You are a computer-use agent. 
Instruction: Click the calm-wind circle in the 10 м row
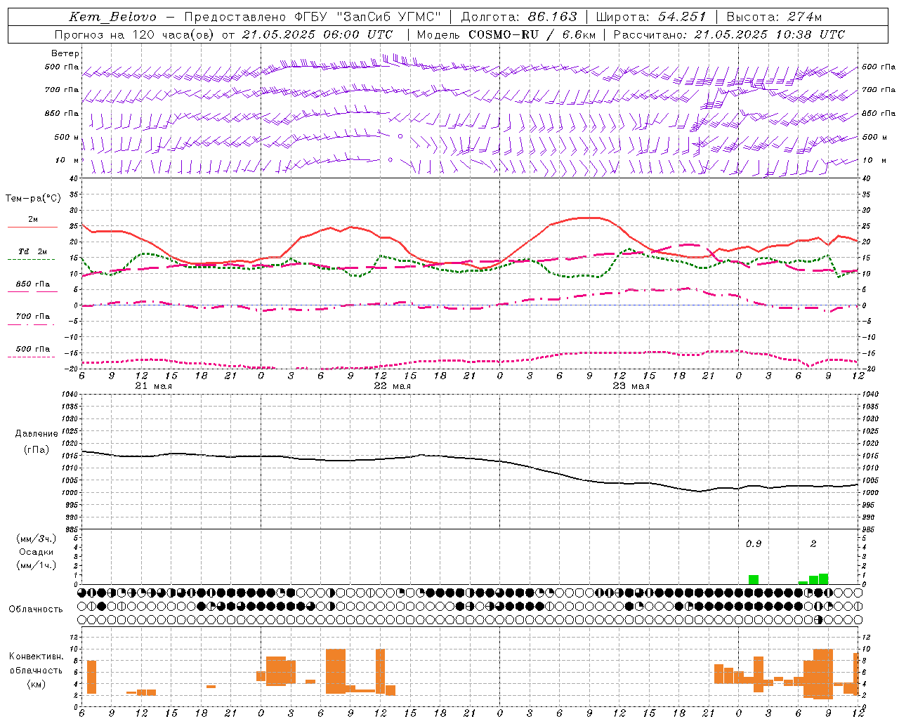(391, 160)
